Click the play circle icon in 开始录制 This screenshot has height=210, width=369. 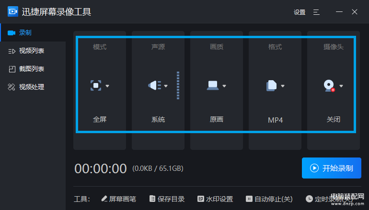point(314,168)
